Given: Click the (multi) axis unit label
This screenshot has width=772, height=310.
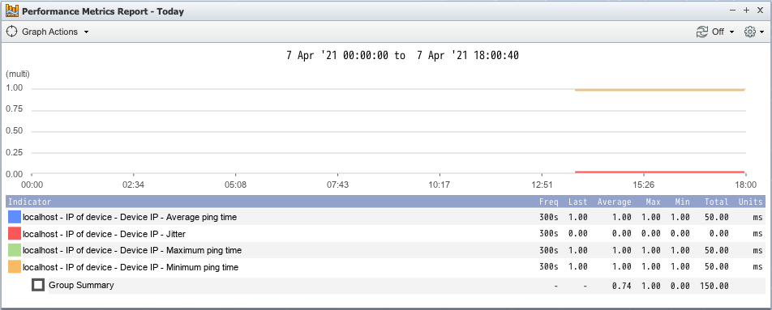Looking at the screenshot, I should [x=18, y=74].
